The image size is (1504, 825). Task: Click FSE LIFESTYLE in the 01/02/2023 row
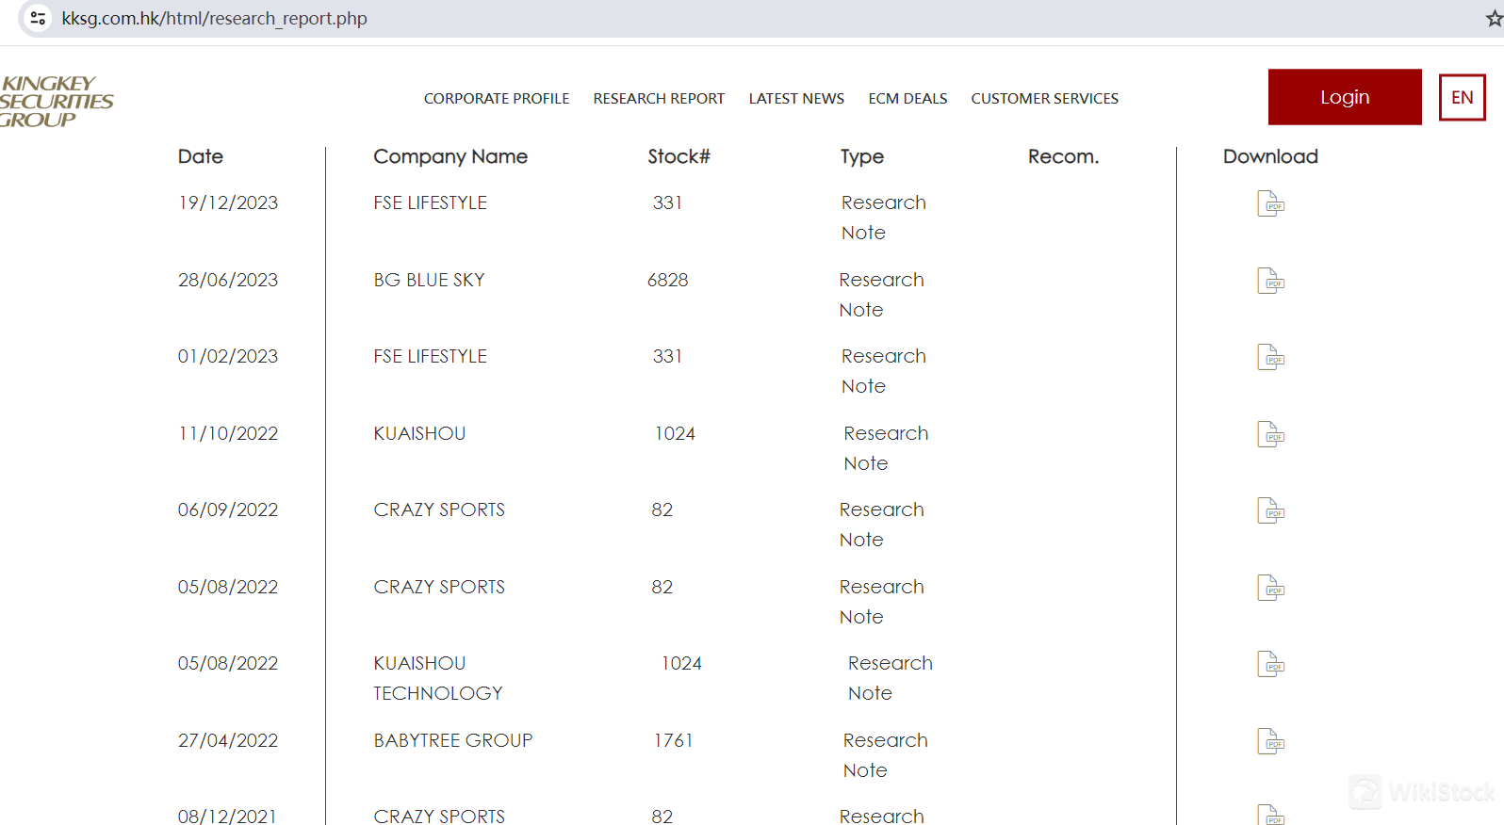pos(430,356)
